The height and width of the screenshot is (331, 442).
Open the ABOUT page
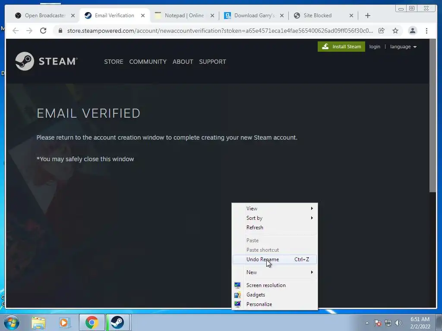pos(183,62)
